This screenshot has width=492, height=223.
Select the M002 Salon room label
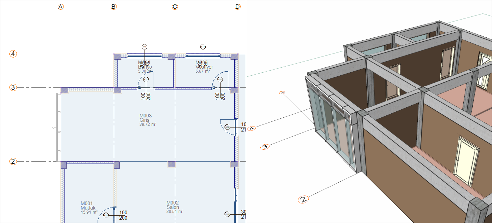175,207
